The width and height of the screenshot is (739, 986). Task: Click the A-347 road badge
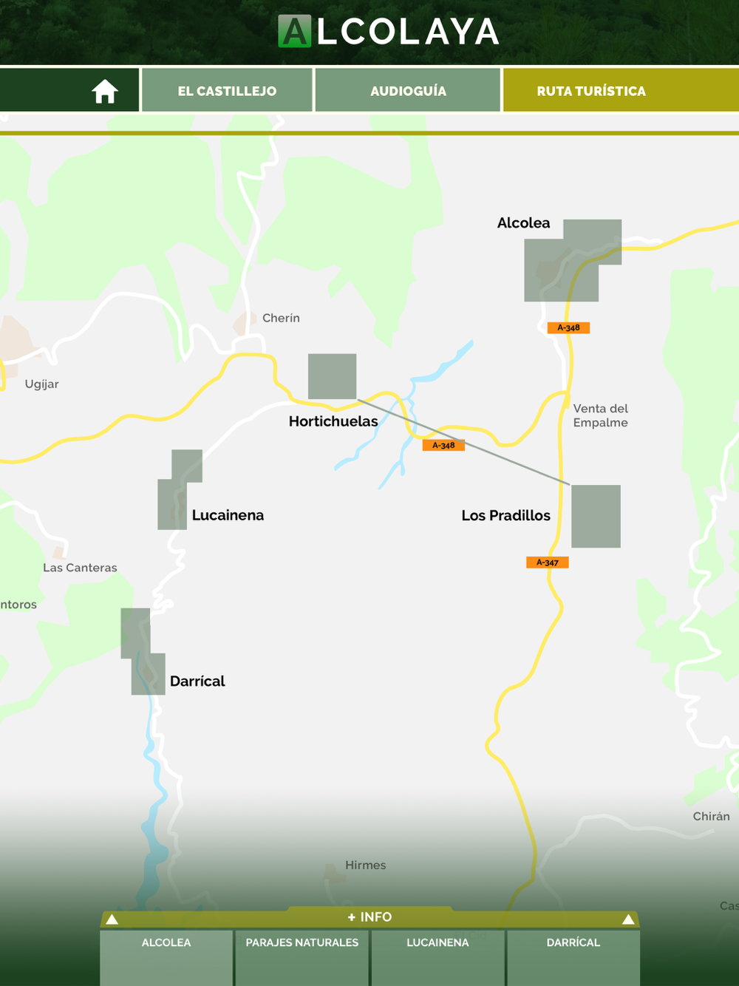coord(548,562)
